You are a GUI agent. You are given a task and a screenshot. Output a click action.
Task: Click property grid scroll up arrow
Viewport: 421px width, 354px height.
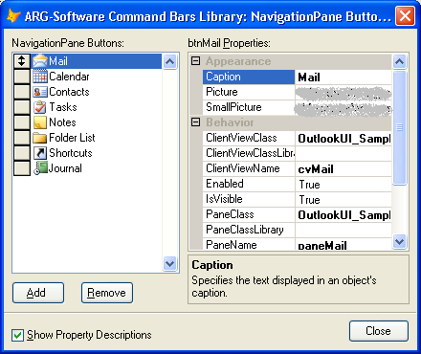click(x=399, y=61)
